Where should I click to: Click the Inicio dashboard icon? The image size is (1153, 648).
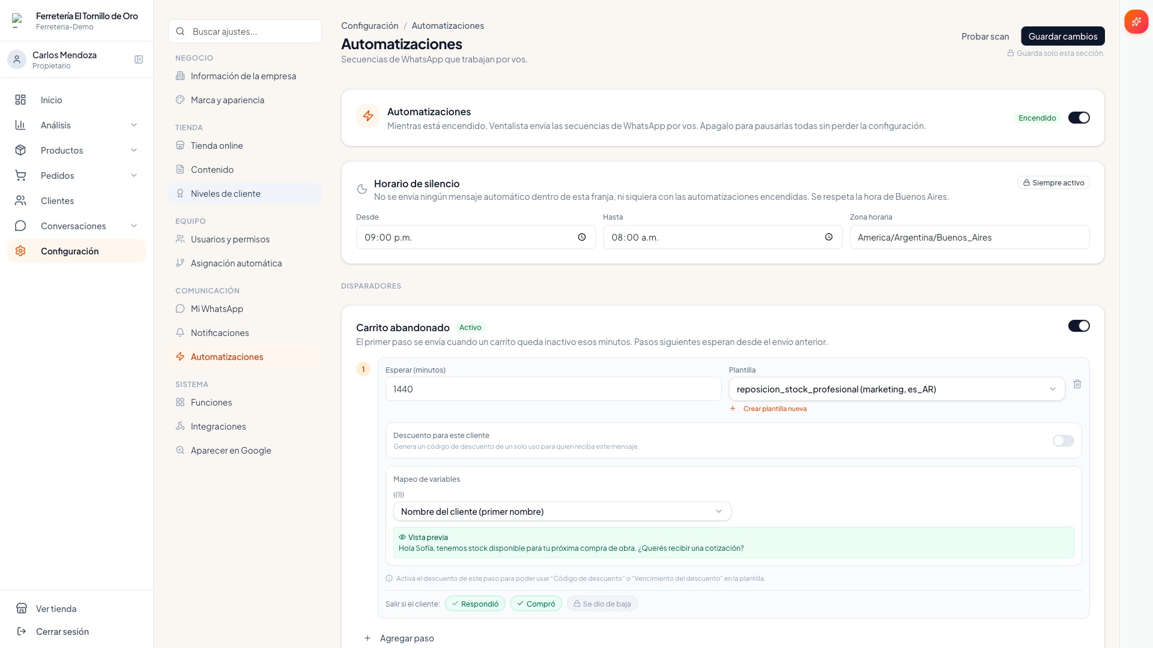pos(20,100)
